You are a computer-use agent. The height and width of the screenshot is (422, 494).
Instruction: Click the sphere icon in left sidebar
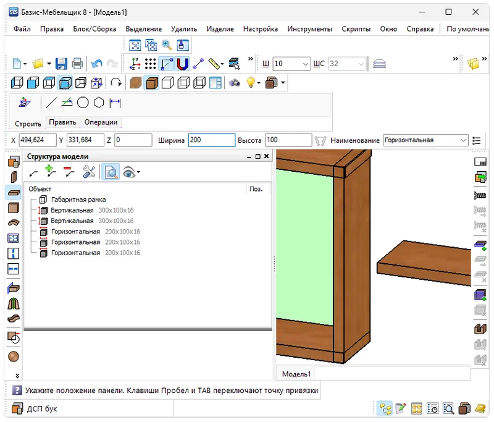(x=14, y=357)
